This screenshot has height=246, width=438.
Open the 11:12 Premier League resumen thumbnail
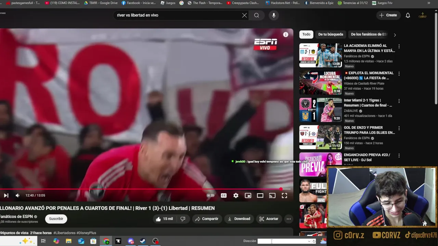321,137
